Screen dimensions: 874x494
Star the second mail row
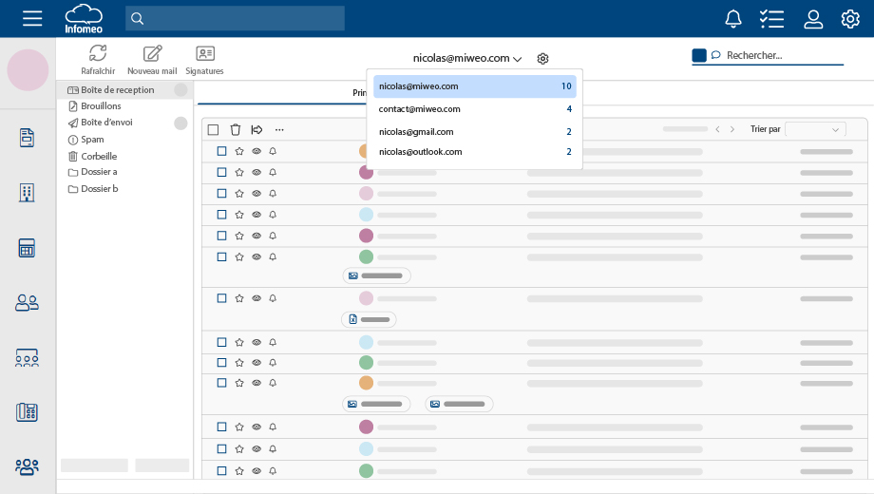[x=239, y=172]
